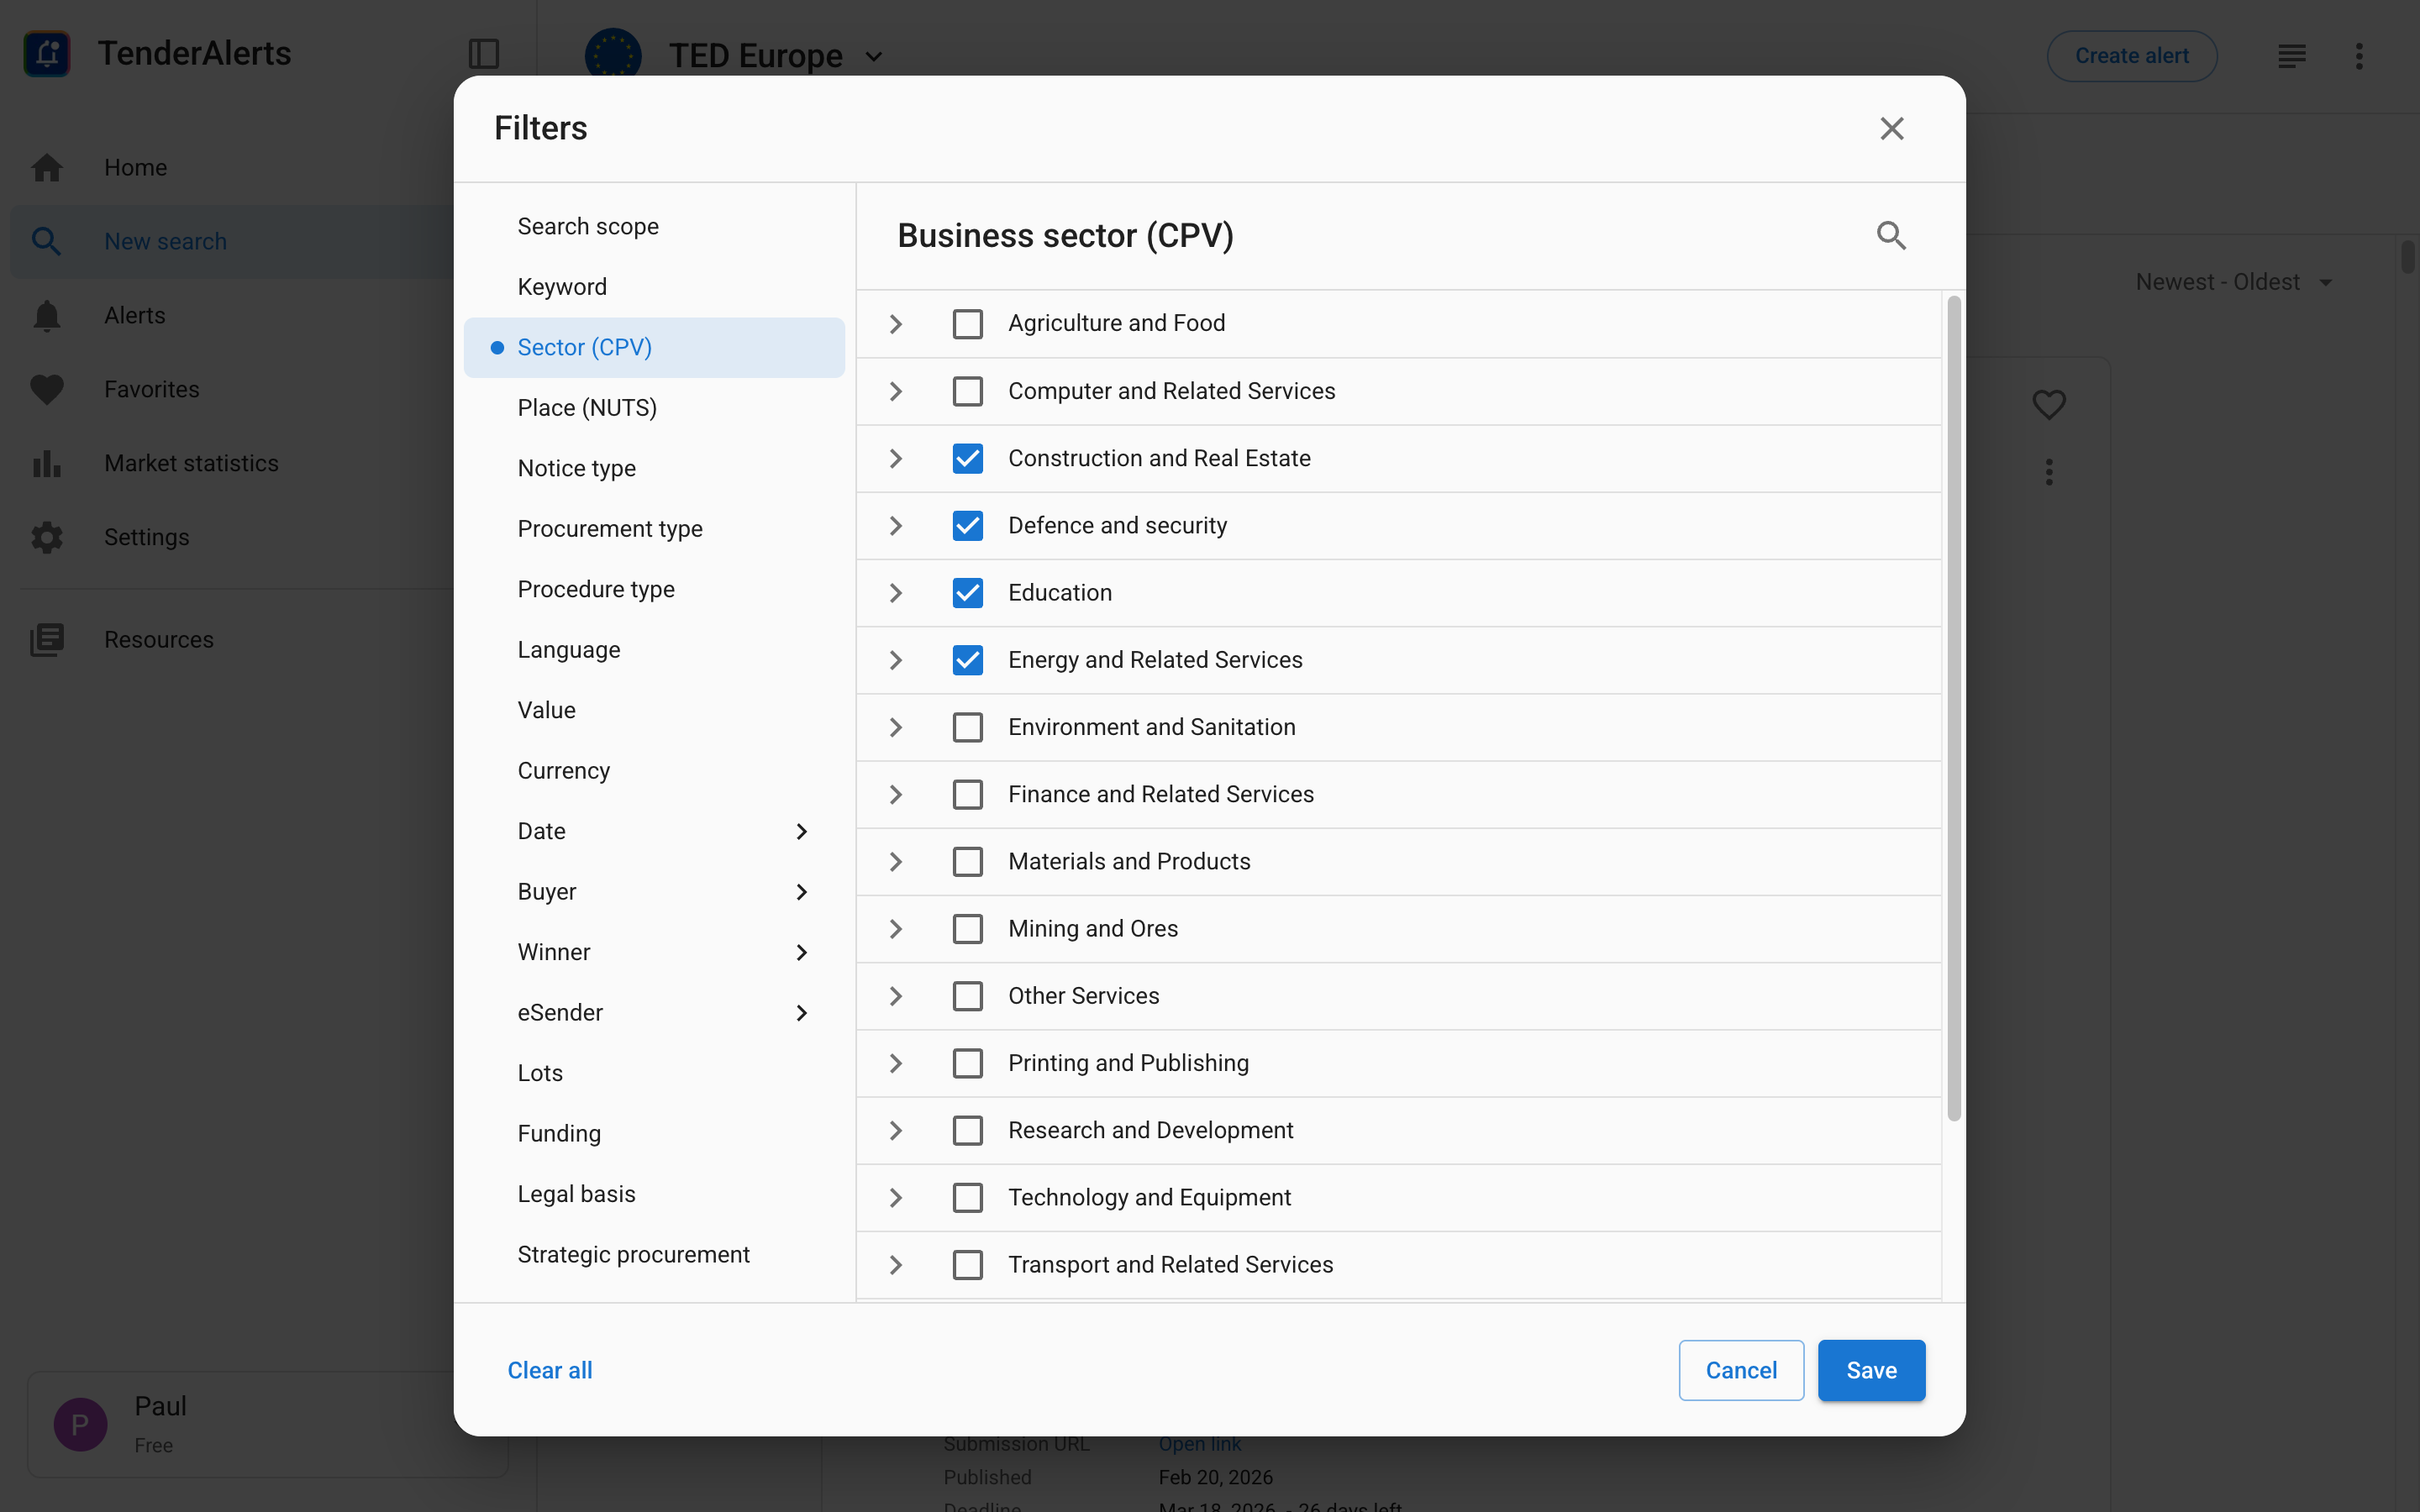Open the three-dot menu in top bar

tap(2358, 56)
